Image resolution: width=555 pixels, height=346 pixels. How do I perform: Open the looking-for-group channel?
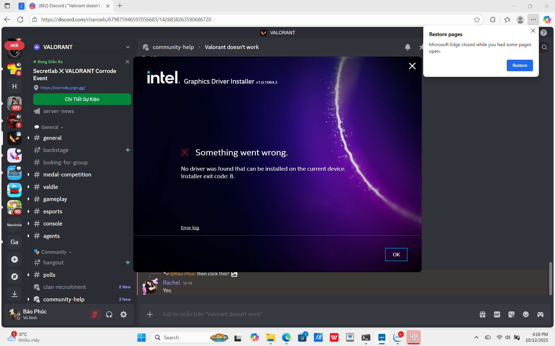[x=65, y=162]
